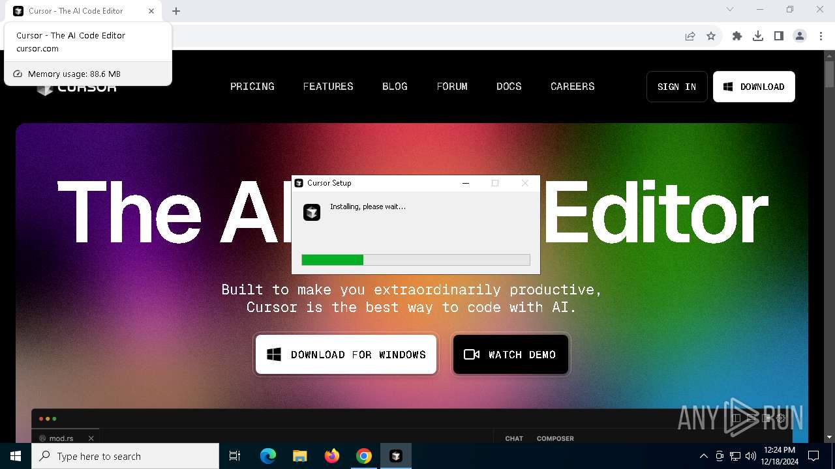Click the Cursor Setup installation progress bar

coord(416,260)
